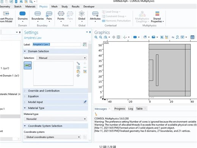The width and height of the screenshot is (197, 148).
Task: Switch to the Results ribbon tab
Action: pyautogui.click(x=75, y=6)
